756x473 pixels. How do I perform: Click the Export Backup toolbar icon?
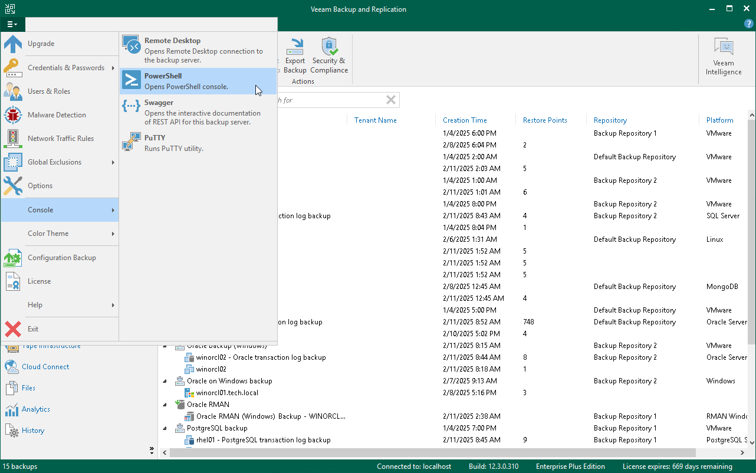pos(295,47)
